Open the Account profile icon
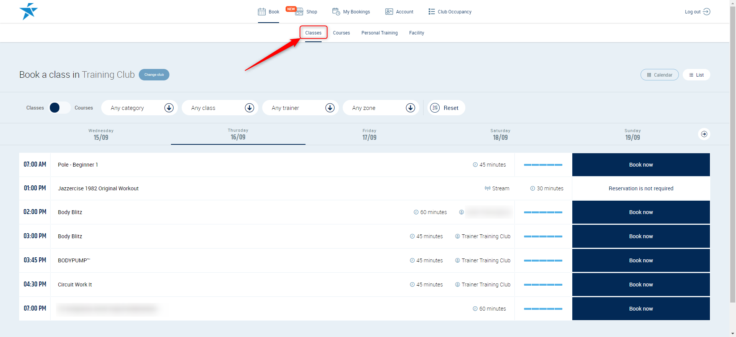 click(389, 12)
